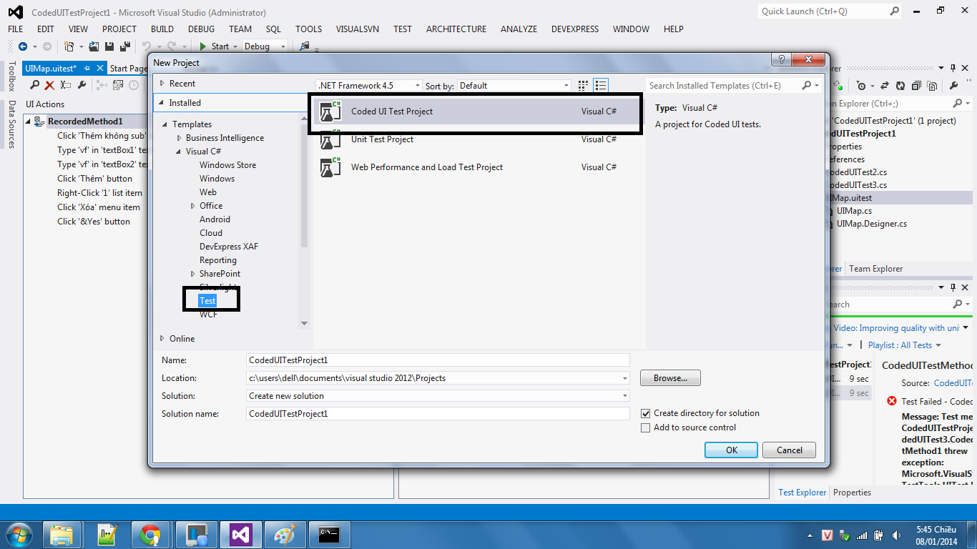The image size is (977, 549).
Task: Click the Navigate Backward arrow icon
Action: click(x=23, y=46)
